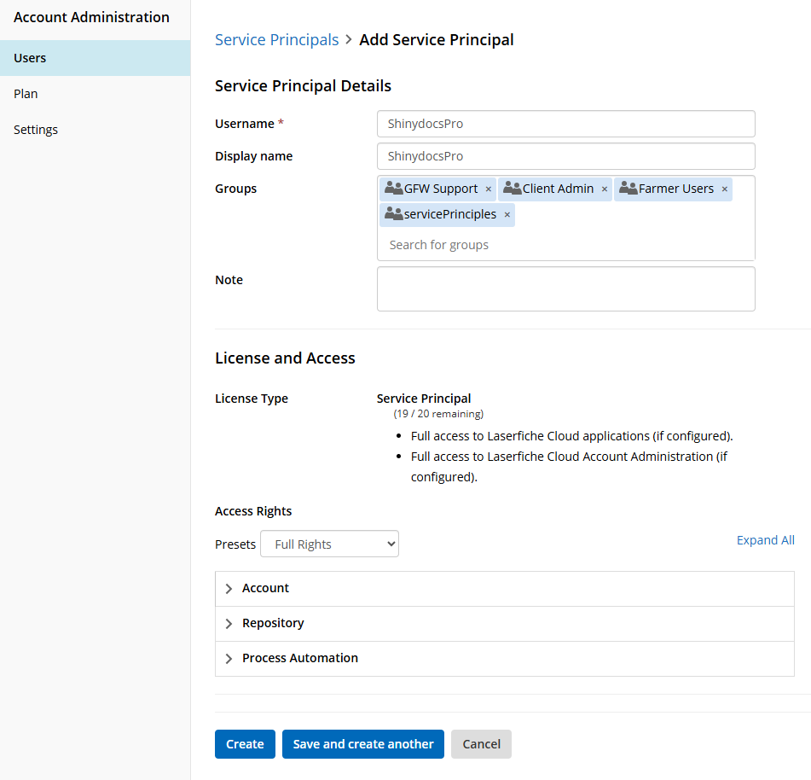The height and width of the screenshot is (780, 811).
Task: Open Settings in the sidebar
Action: click(36, 130)
